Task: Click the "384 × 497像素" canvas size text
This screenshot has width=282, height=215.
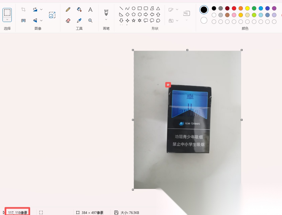Action: click(92, 213)
